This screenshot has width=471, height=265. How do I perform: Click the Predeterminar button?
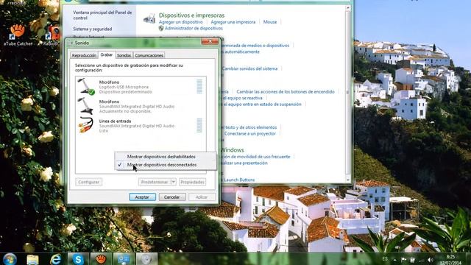[155, 182]
